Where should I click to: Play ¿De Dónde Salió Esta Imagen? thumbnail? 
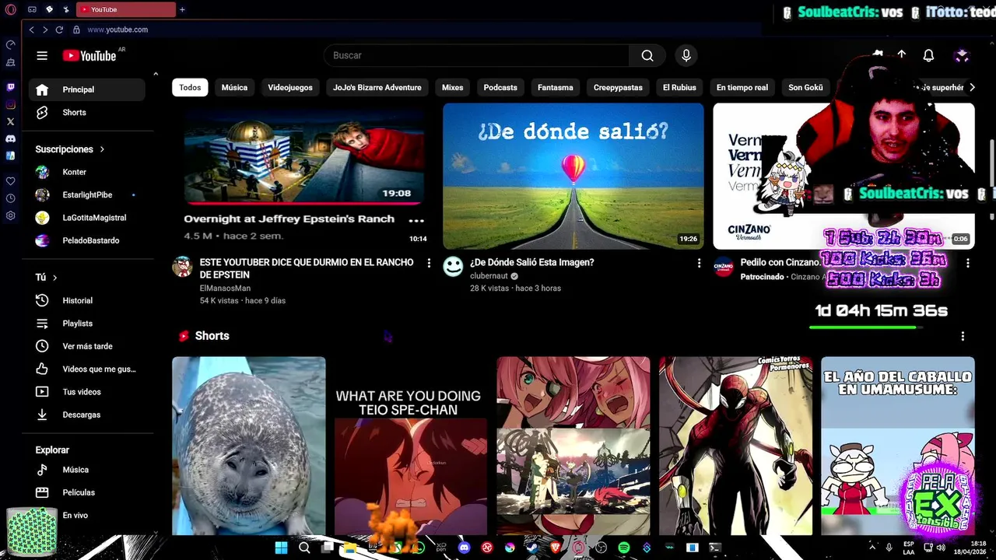[573, 176]
